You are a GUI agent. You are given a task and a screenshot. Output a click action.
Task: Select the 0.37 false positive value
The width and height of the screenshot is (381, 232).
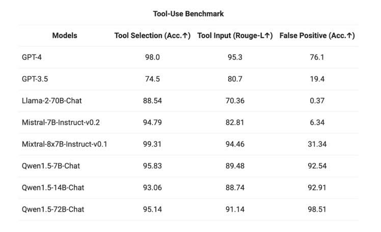(317, 101)
